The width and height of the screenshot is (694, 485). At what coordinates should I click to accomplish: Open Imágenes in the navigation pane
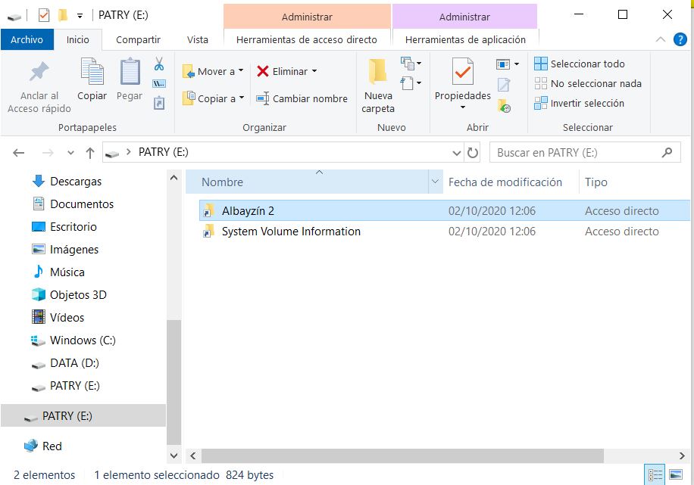[x=74, y=250]
